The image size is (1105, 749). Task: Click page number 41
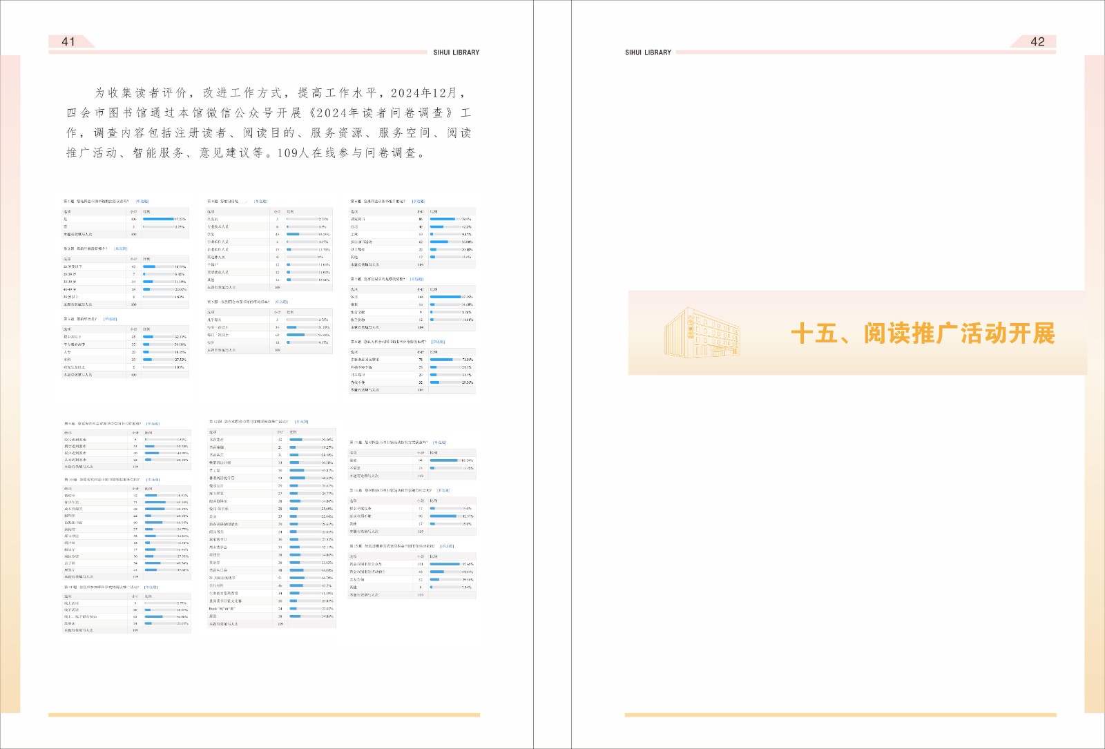pyautogui.click(x=68, y=41)
